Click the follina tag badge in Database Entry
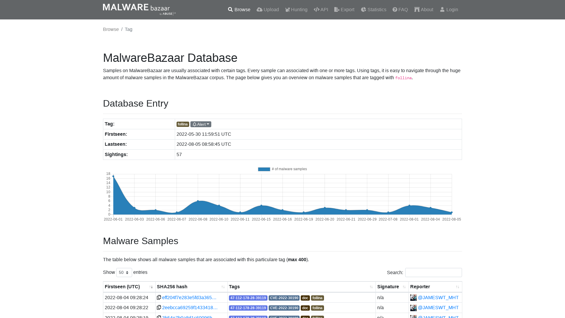Screen dimensions: 565x318 pos(183,124)
